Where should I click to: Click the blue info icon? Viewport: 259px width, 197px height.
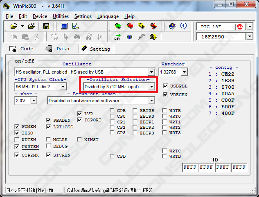[184, 26]
